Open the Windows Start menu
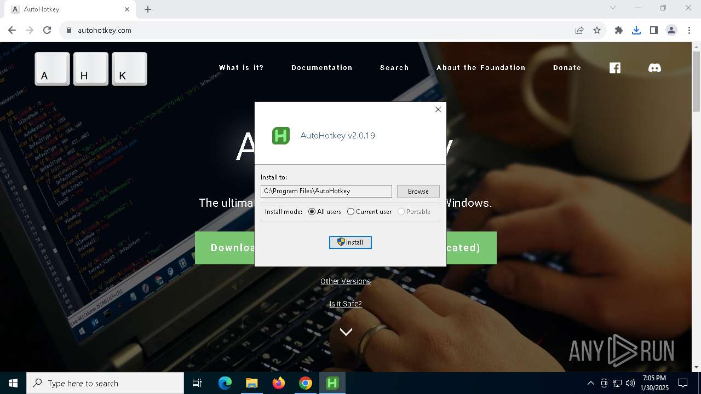This screenshot has height=394, width=701. (x=13, y=383)
